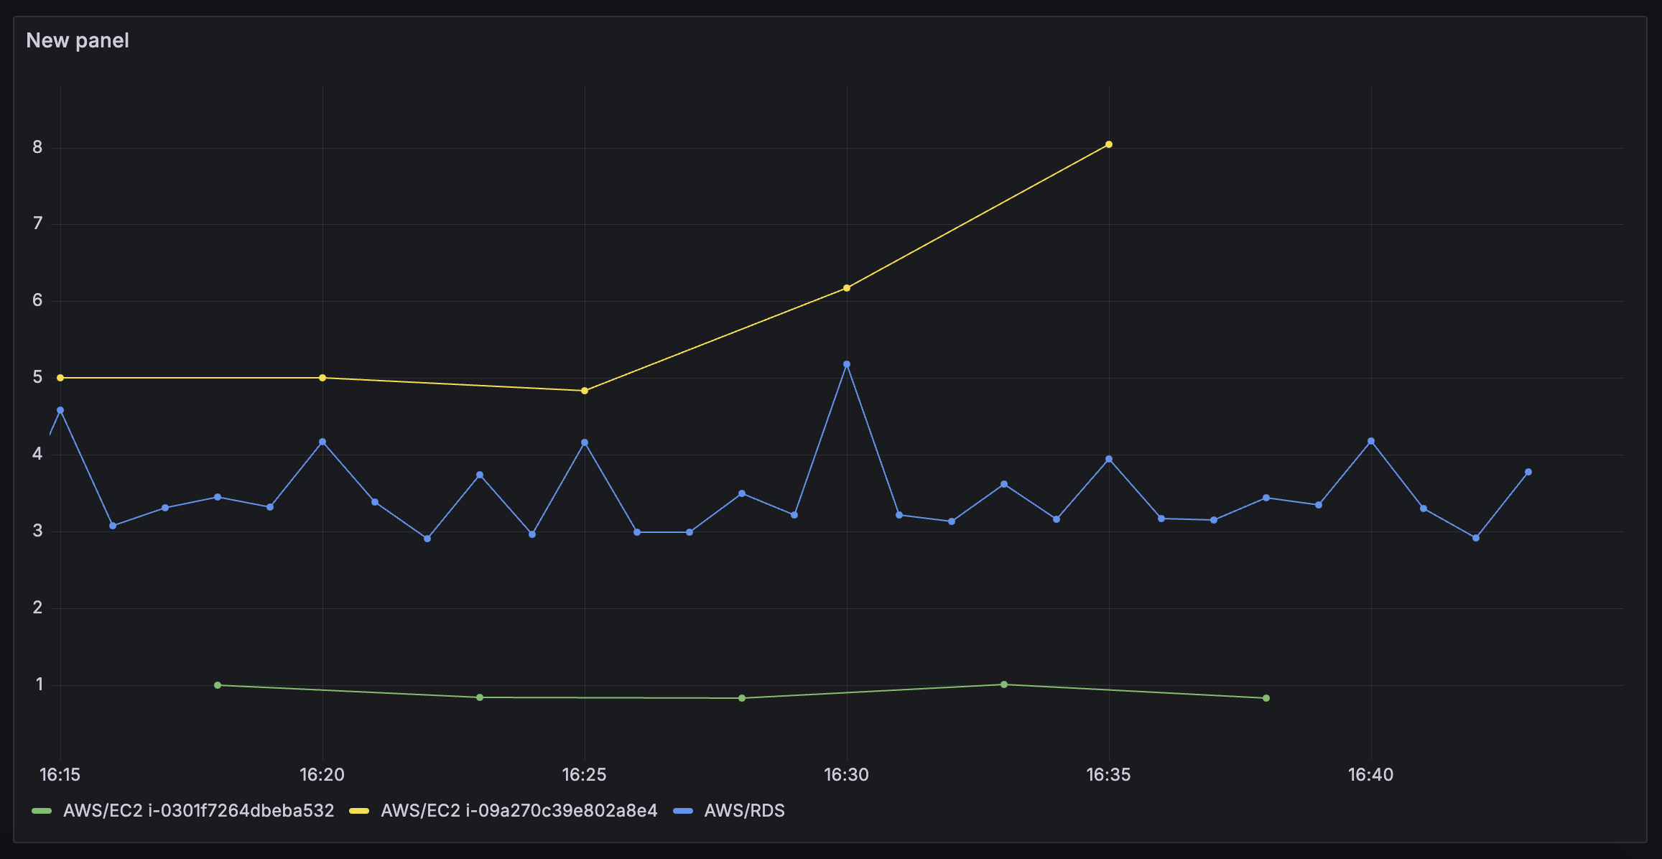This screenshot has height=859, width=1662.
Task: Toggle AWS/RDS series in legend
Action: pos(744,811)
